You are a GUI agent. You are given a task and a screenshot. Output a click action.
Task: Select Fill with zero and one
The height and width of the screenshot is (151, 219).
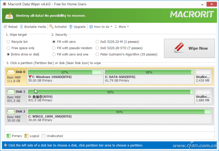(54, 54)
